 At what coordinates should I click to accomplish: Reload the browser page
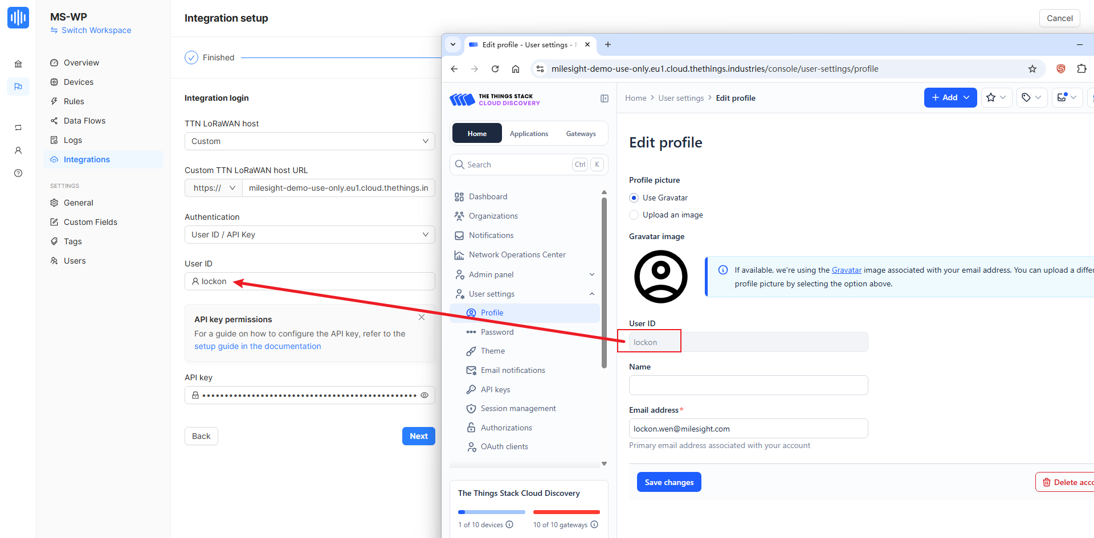tap(495, 69)
